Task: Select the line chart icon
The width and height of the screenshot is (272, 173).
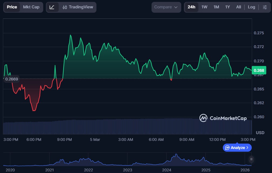Action: coord(52,7)
